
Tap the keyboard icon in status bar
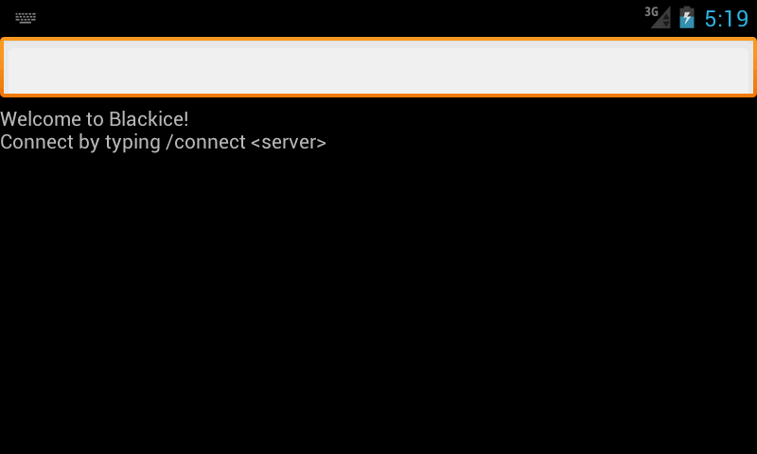click(x=26, y=18)
